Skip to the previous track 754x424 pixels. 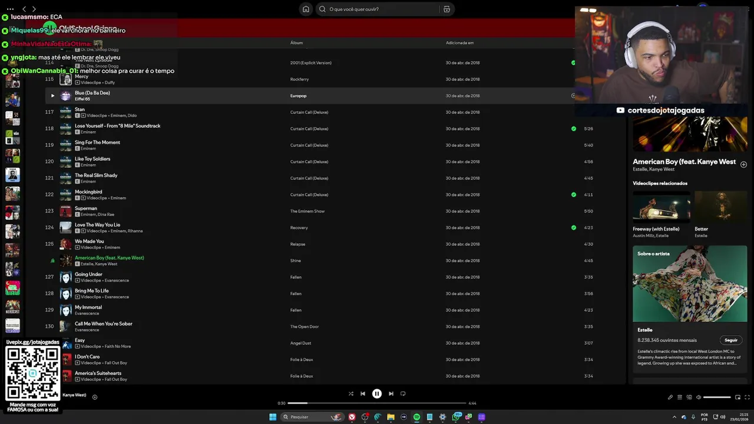pyautogui.click(x=363, y=394)
